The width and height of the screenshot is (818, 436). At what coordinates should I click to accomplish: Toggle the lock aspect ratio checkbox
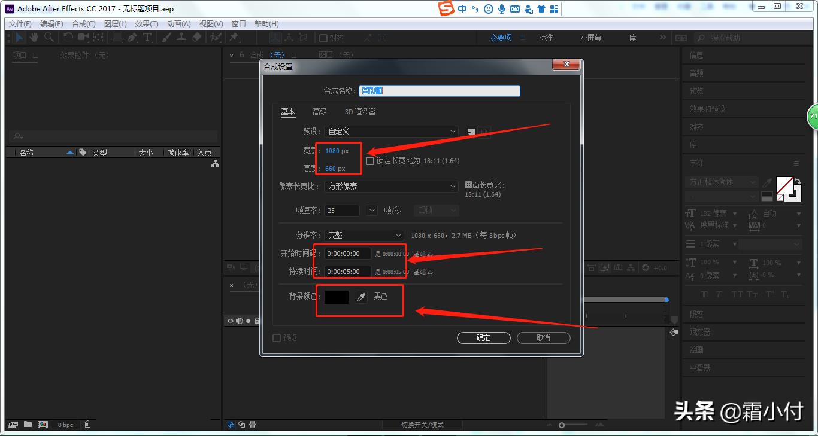[x=370, y=161]
